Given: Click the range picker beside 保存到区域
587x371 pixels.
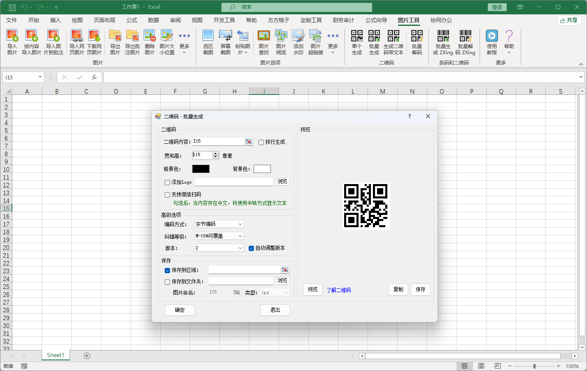Looking at the screenshot, I should pyautogui.click(x=285, y=270).
